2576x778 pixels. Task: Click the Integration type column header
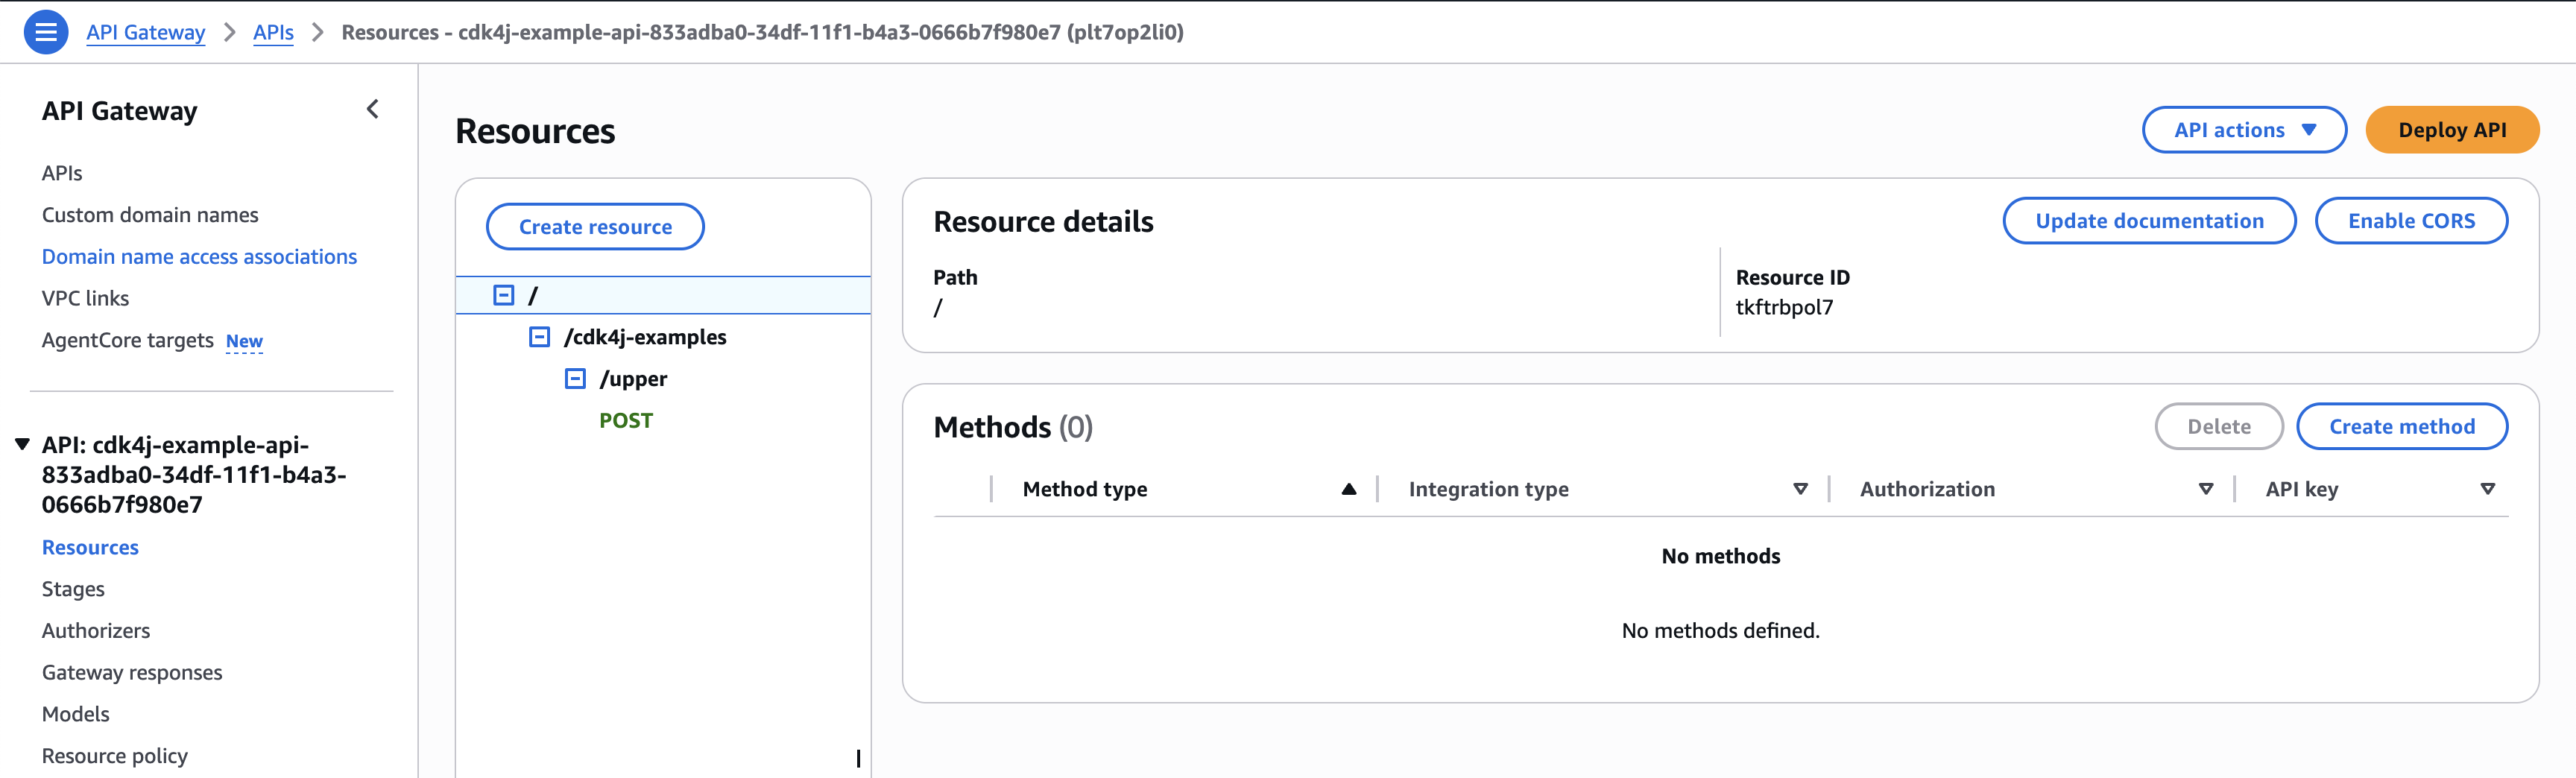point(1488,489)
